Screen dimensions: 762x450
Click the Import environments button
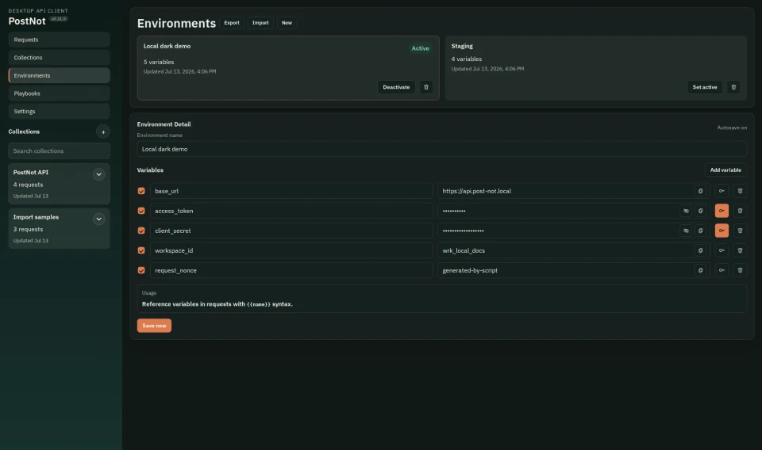(260, 23)
